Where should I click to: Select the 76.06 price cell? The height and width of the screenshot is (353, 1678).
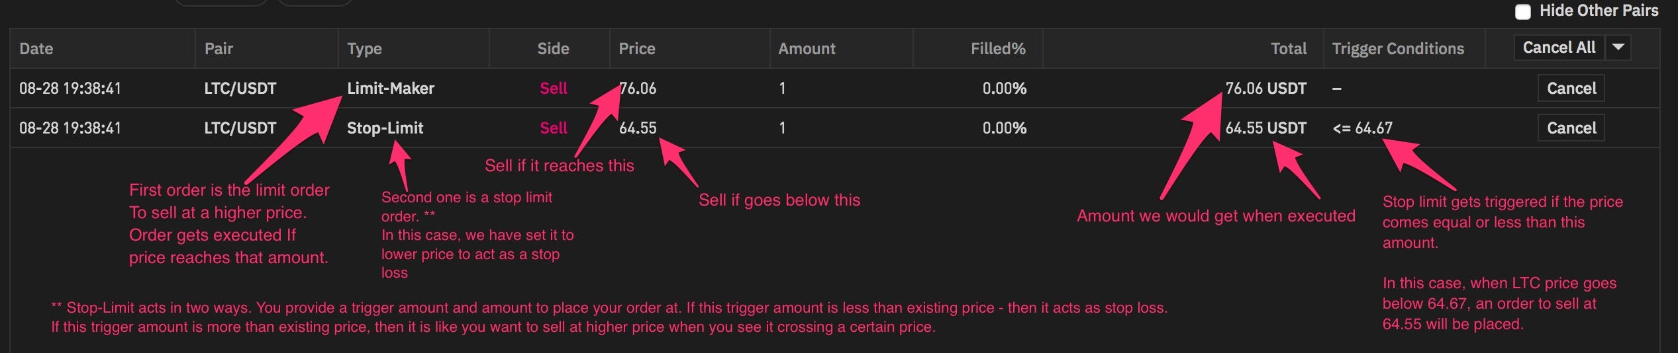tap(638, 88)
